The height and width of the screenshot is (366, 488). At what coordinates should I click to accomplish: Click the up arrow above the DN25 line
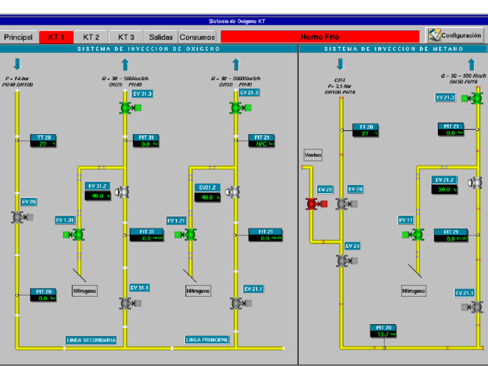(x=125, y=64)
